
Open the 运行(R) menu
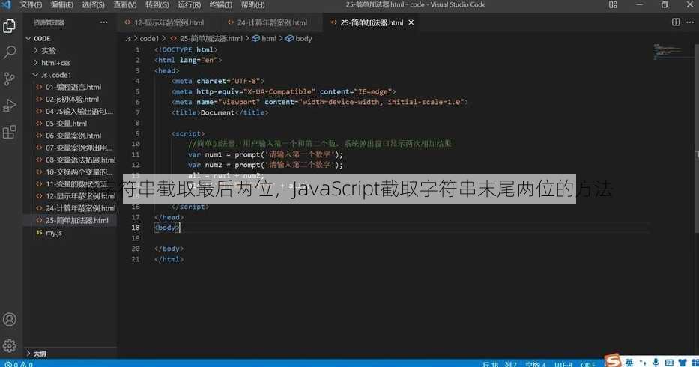pyautogui.click(x=189, y=5)
